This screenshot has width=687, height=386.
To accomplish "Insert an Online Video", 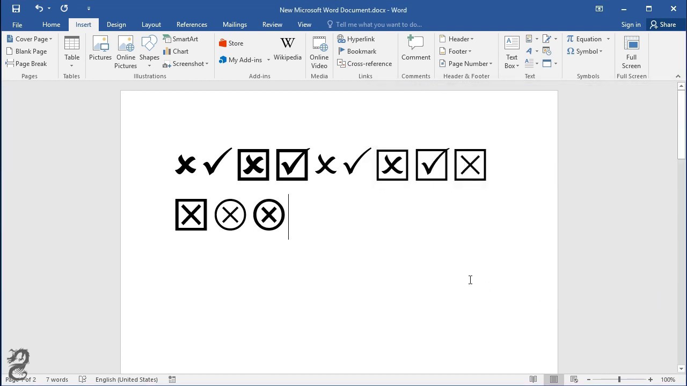I will point(319,52).
